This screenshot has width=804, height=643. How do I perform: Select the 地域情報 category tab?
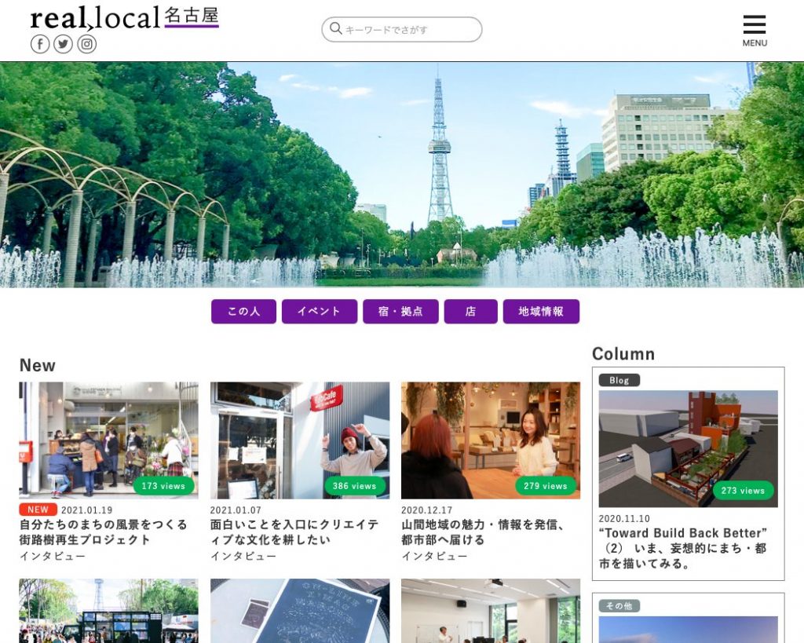541,312
